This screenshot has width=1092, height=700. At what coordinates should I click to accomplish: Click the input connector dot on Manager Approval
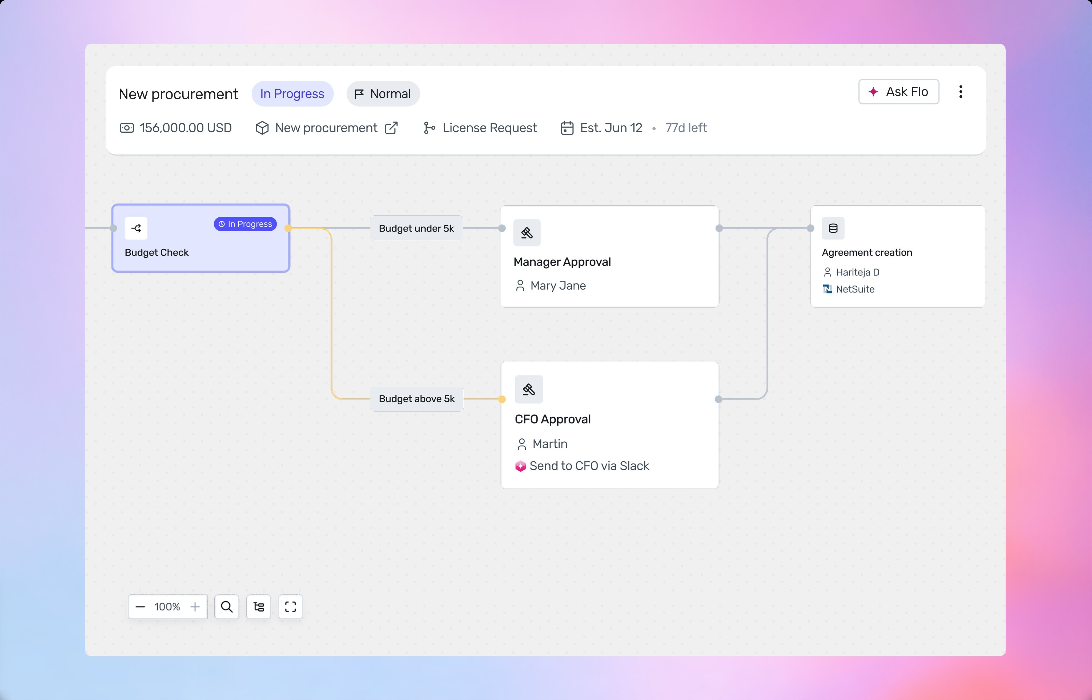point(502,228)
